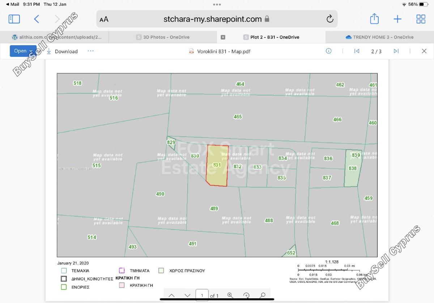This screenshot has width=434, height=303.
Task: Rotate the PDF document
Action: pyautogui.click(x=246, y=295)
